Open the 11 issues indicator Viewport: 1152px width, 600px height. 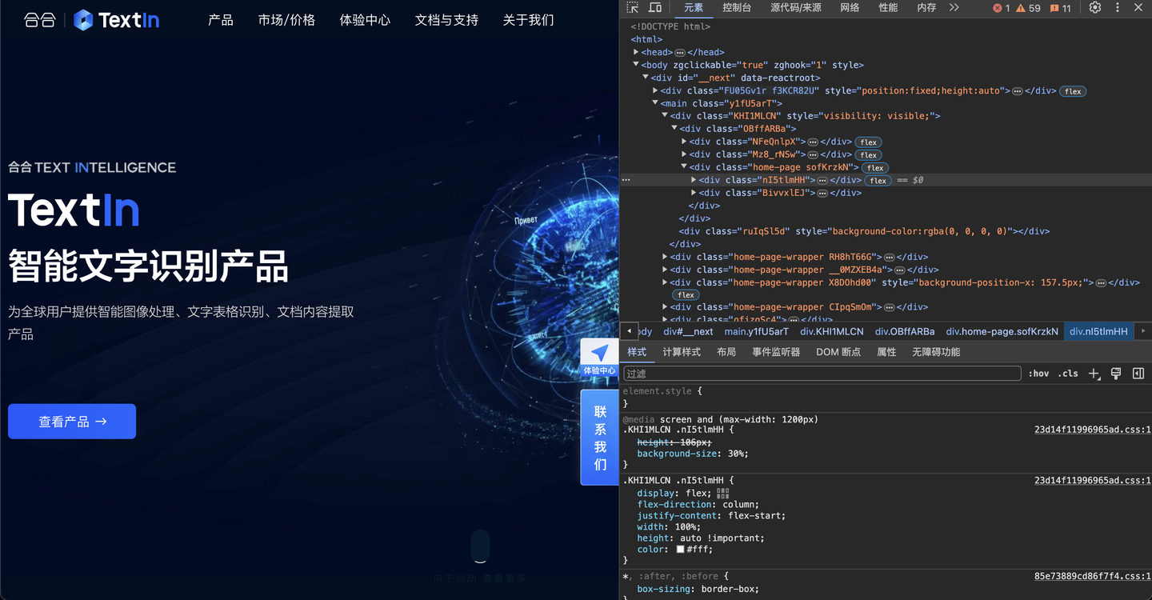1060,8
